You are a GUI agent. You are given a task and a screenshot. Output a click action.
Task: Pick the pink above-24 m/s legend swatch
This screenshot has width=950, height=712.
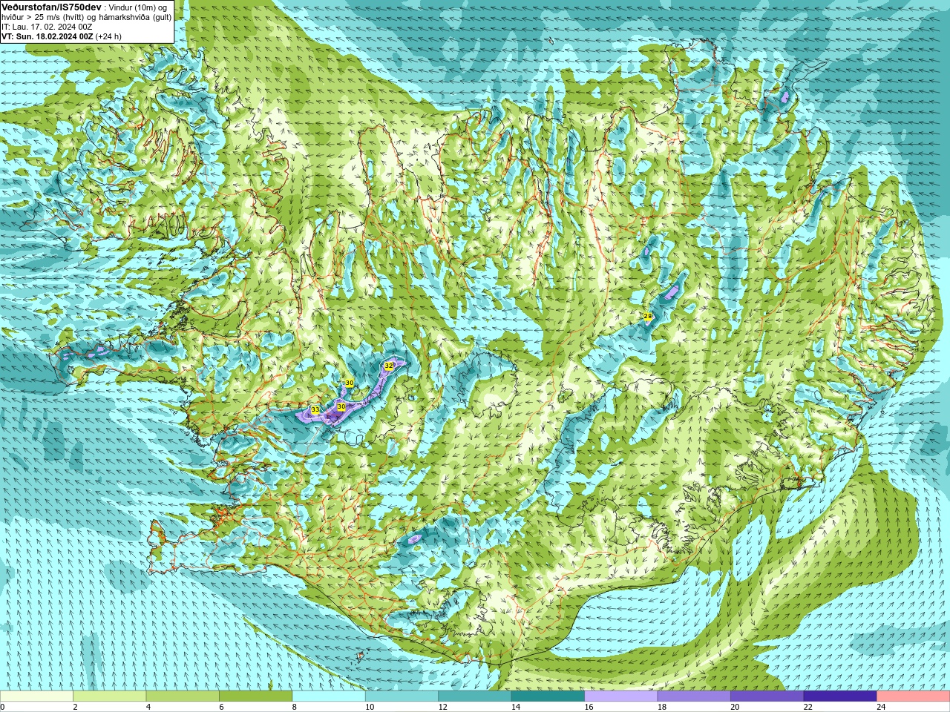(913, 696)
